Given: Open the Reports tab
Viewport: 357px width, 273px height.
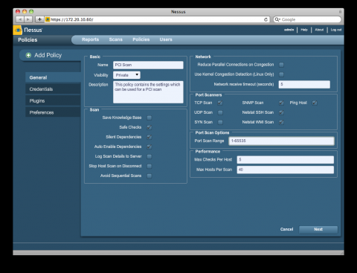Looking at the screenshot, I should [91, 39].
